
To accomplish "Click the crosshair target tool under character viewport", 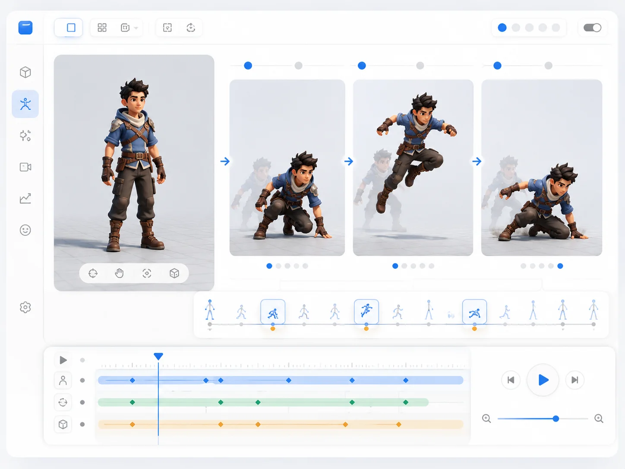I will coord(93,273).
